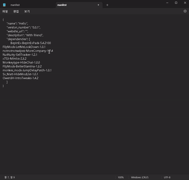This screenshot has height=180, width=189.
Task: Click the final closing curly brace
Action: (3, 86)
